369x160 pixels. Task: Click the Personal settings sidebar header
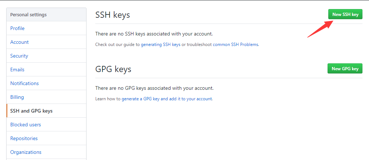(x=28, y=15)
